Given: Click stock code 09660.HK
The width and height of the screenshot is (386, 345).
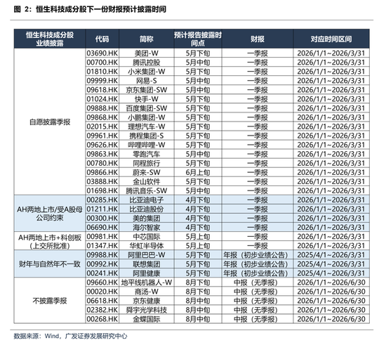Looking at the screenshot, I should [x=102, y=282].
